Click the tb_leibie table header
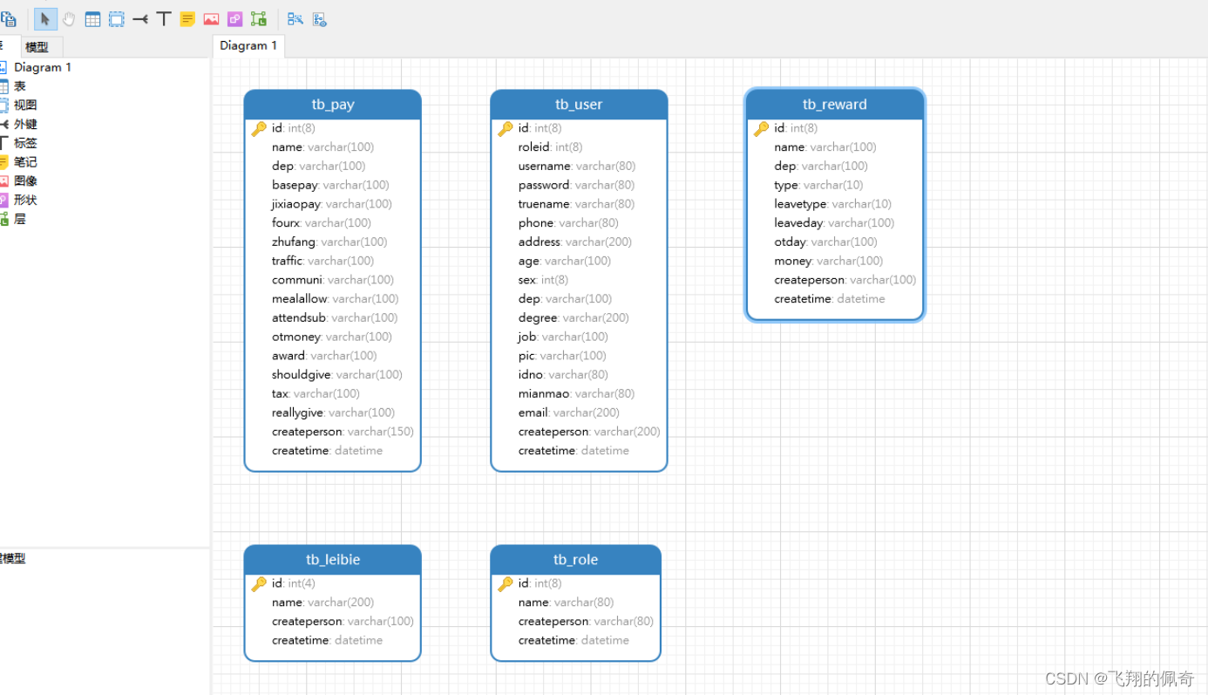The image size is (1208, 695). 333,560
